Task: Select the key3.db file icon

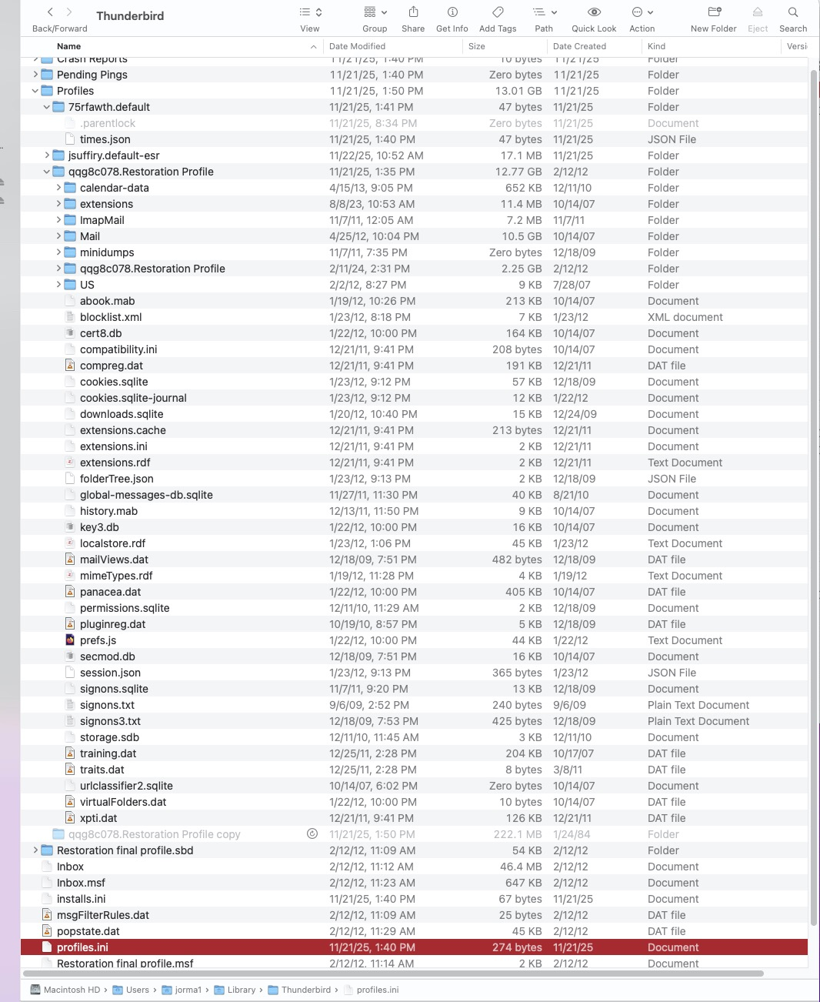Action: [70, 527]
